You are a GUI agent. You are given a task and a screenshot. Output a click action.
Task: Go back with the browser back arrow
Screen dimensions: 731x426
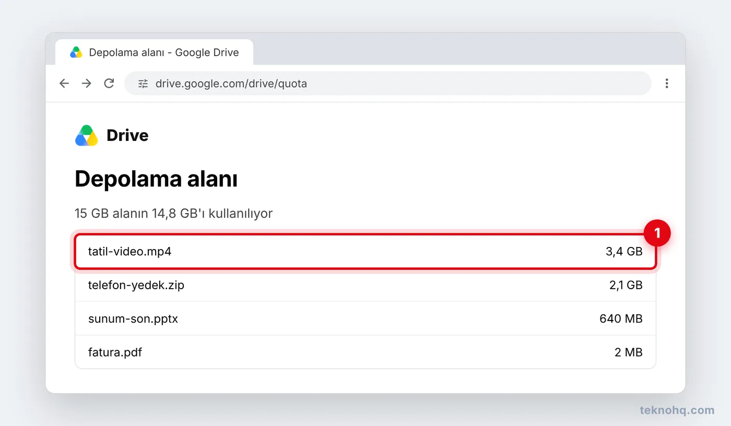point(64,84)
